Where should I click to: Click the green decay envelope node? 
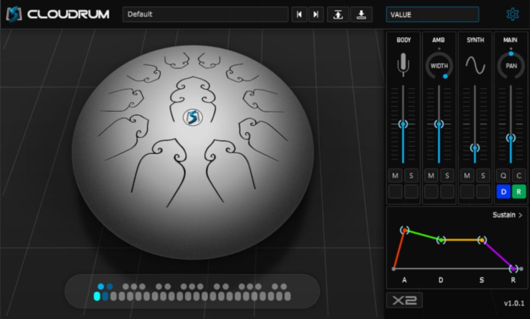point(441,240)
